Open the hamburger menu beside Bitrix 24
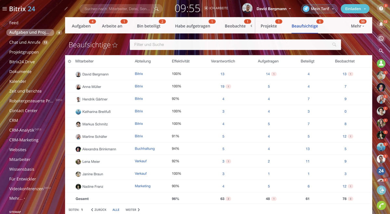The width and height of the screenshot is (390, 214). (x=5, y=9)
